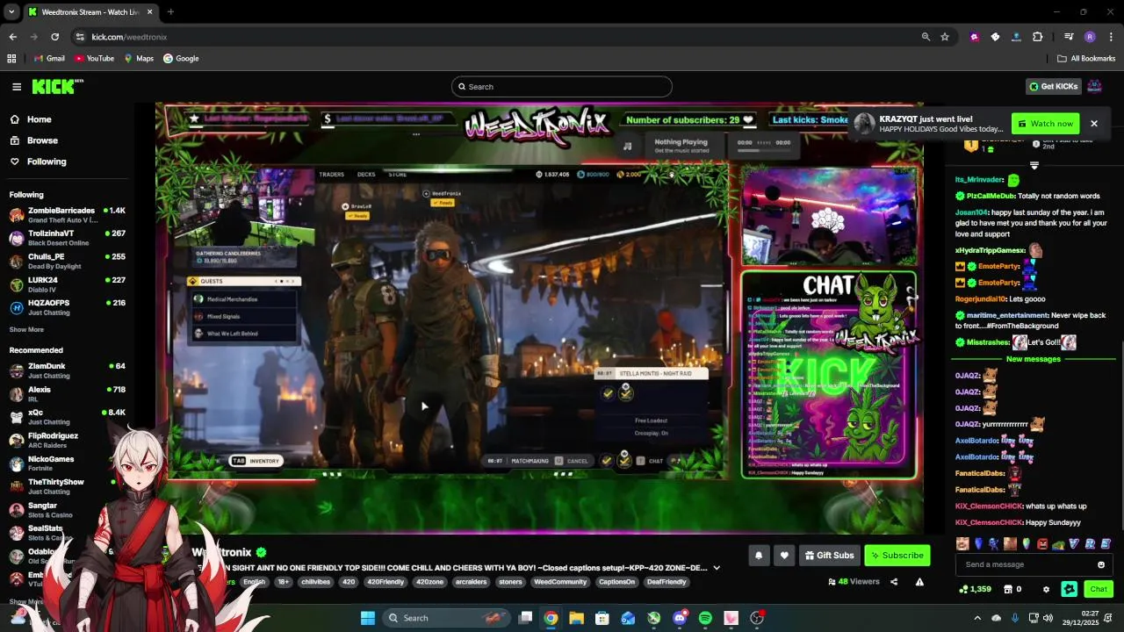Click the Kick search field

(x=562, y=87)
